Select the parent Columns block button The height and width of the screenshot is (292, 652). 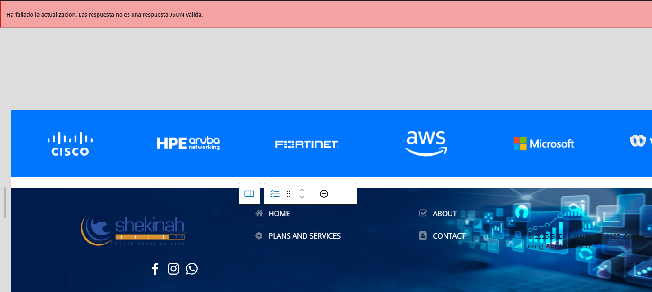(x=249, y=194)
